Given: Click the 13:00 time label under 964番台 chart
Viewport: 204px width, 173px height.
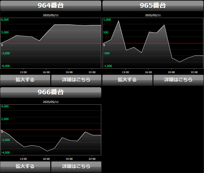Looking at the screenshot, I should (x=23, y=72).
